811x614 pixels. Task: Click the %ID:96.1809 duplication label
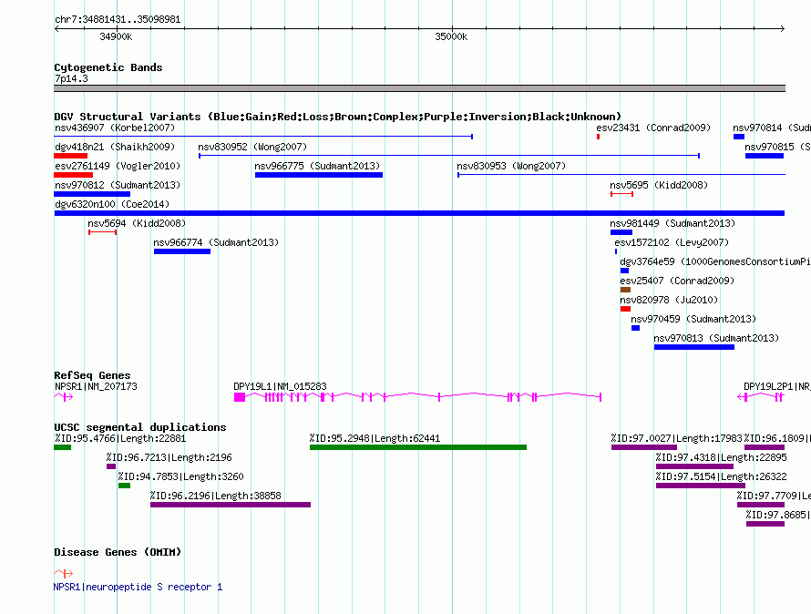[777, 439]
